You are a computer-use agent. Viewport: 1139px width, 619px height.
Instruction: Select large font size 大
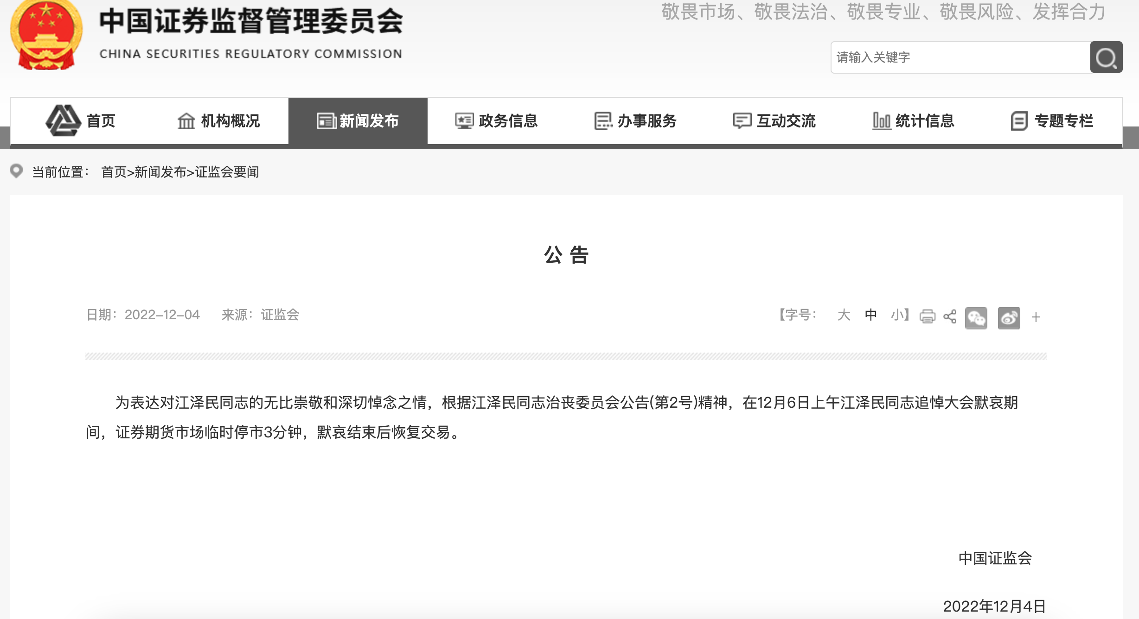click(844, 315)
